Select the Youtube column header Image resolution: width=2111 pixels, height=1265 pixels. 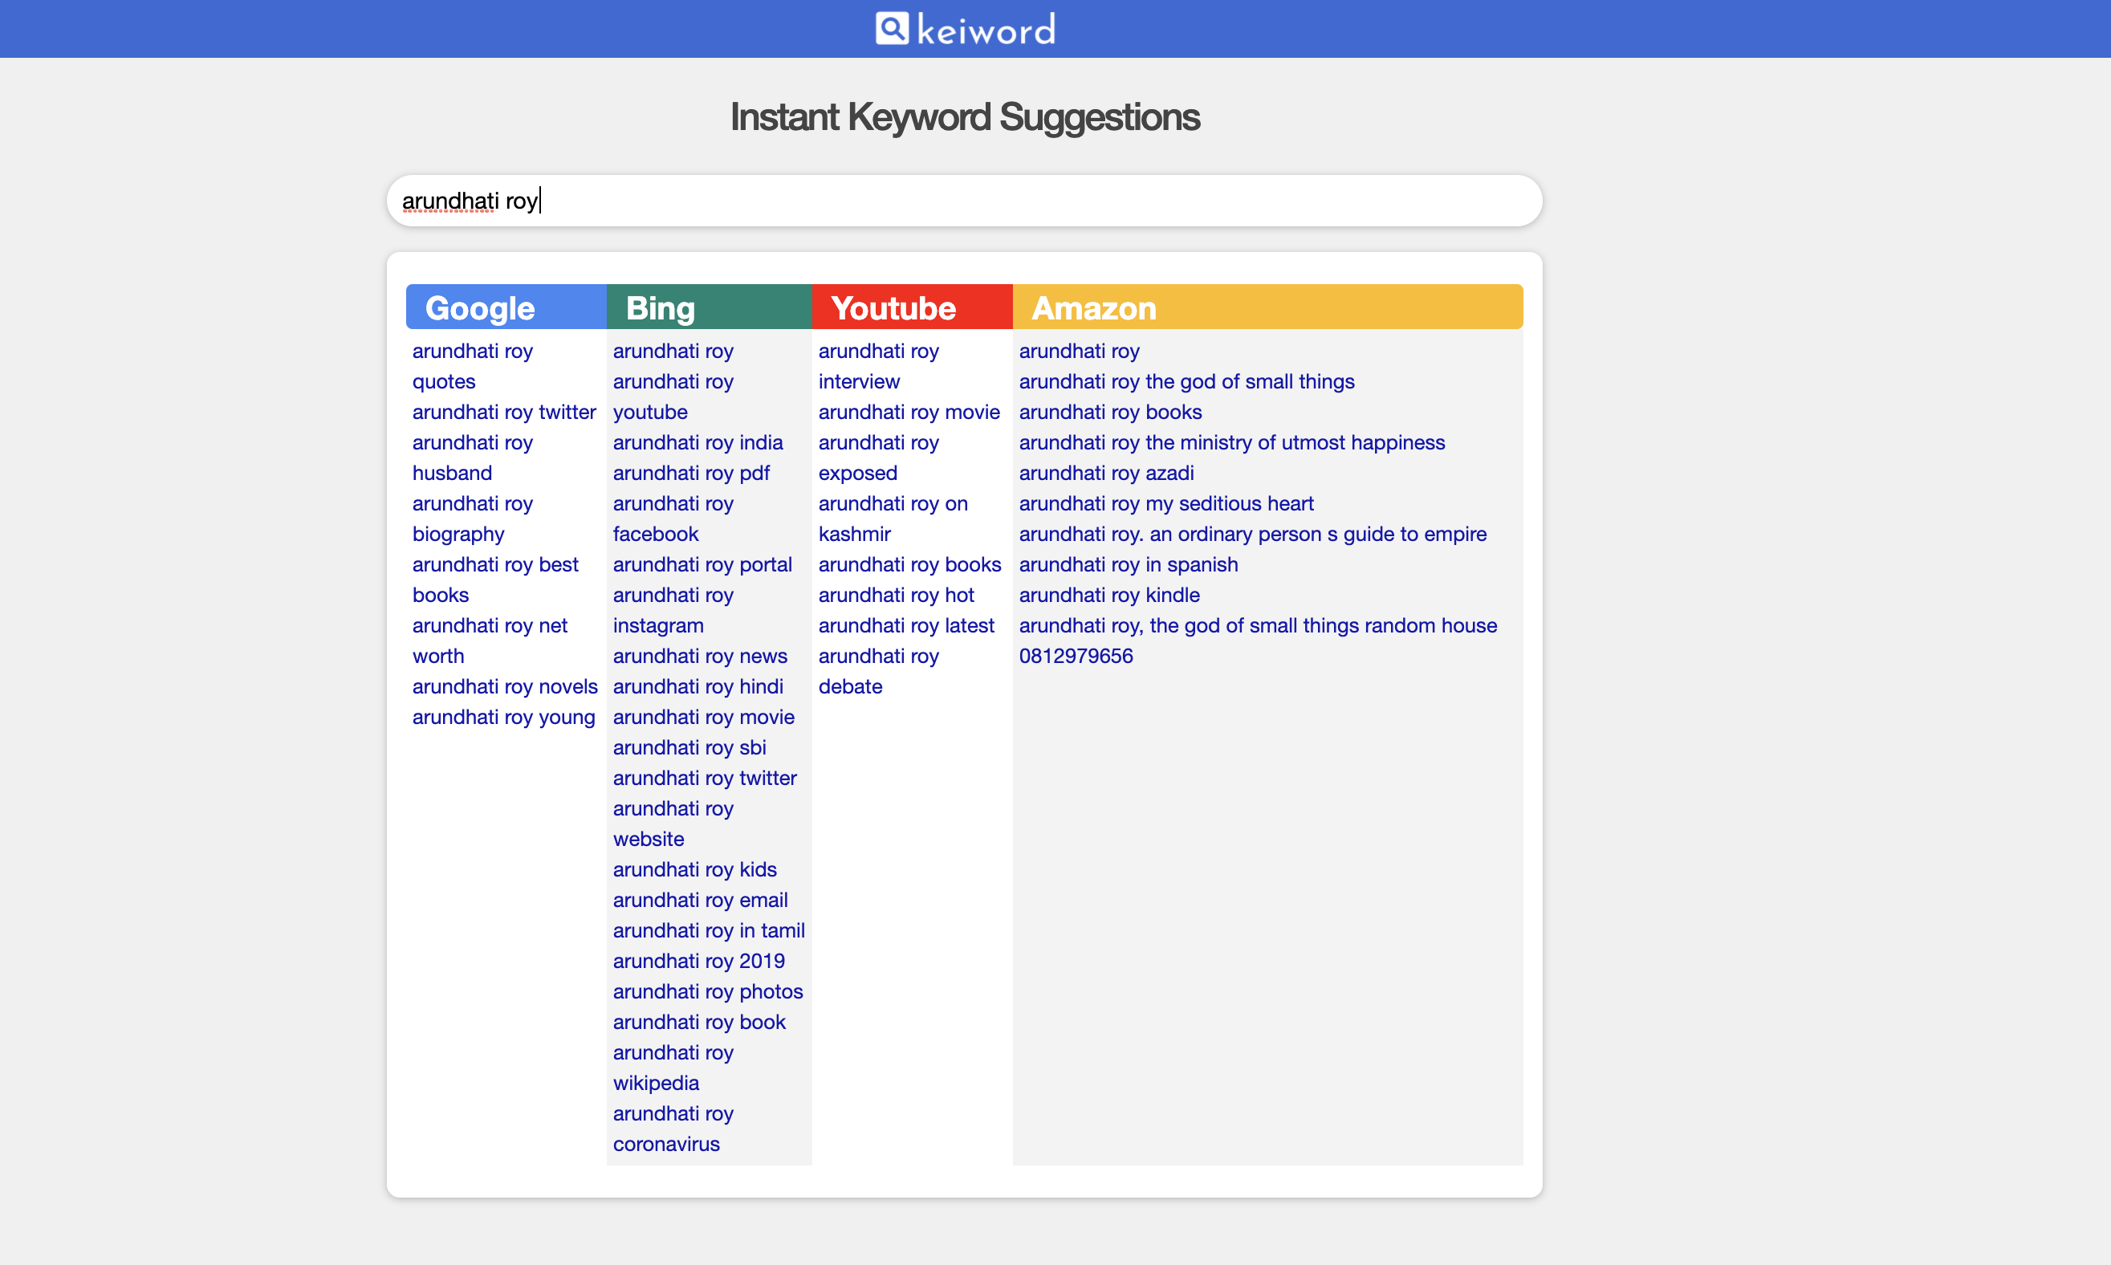[x=912, y=307]
